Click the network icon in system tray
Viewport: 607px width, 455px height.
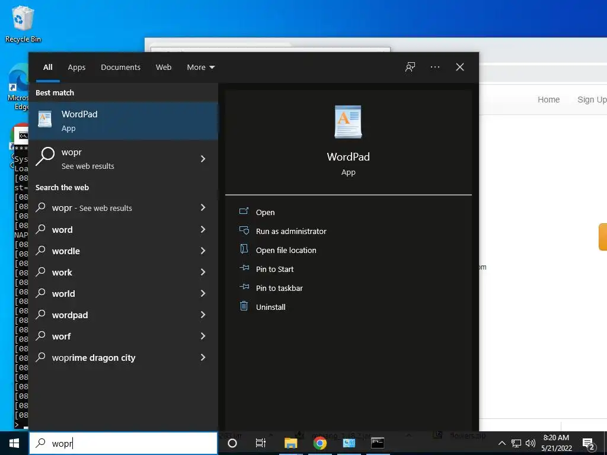coord(516,443)
